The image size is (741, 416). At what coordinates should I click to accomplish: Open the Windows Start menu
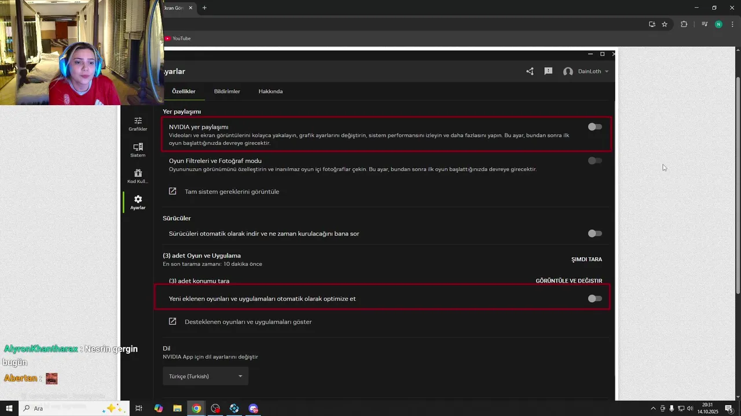[9, 408]
